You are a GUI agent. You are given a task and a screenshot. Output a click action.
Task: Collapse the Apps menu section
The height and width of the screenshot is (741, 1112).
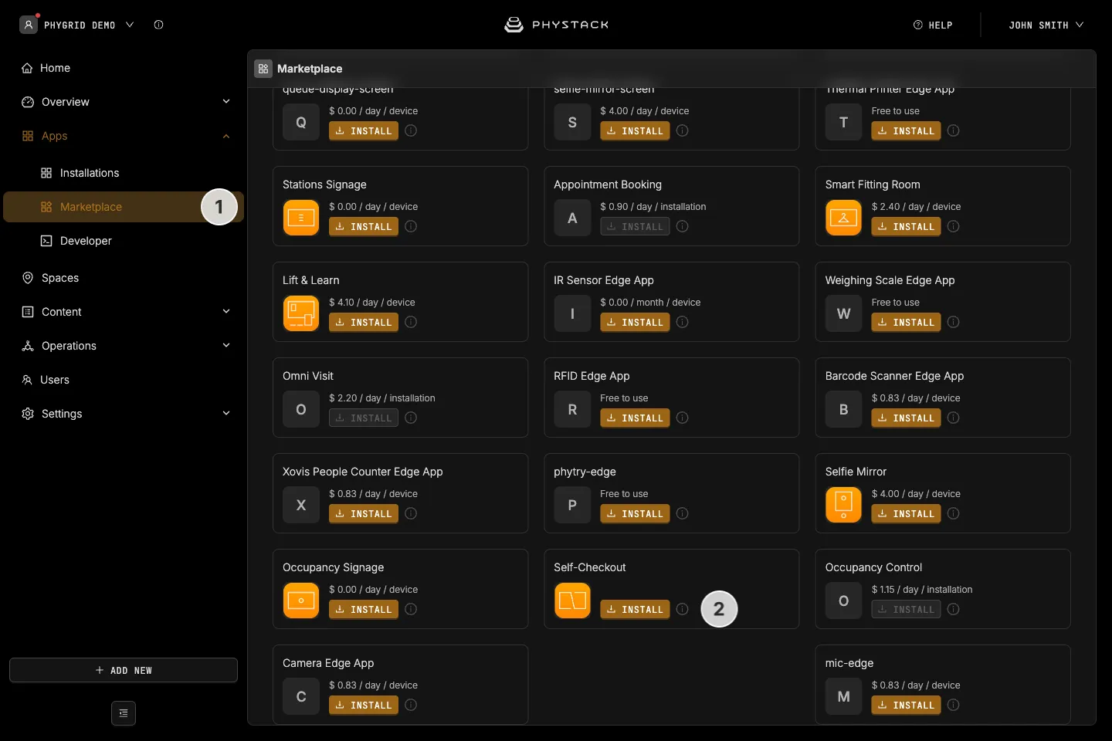pyautogui.click(x=226, y=136)
